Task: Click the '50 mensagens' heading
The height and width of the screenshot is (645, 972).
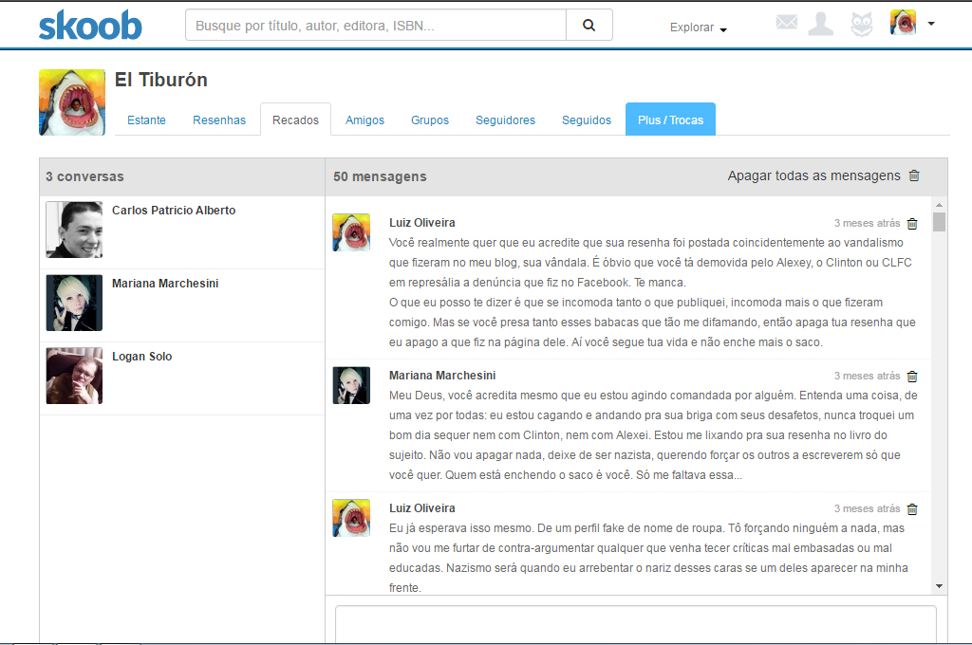Action: [380, 176]
